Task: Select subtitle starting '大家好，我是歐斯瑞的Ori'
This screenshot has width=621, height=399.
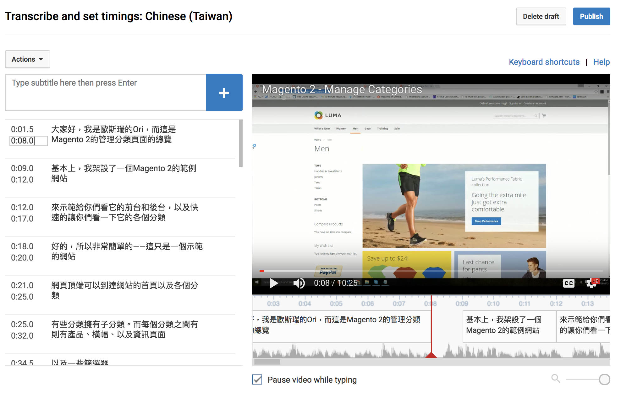Action: 114,134
